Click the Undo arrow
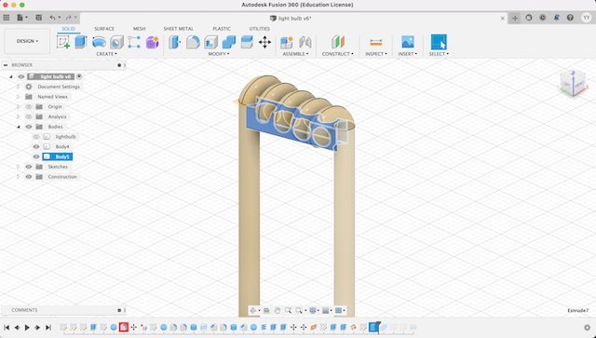Screen dimensions: 596x338 tap(52, 18)
